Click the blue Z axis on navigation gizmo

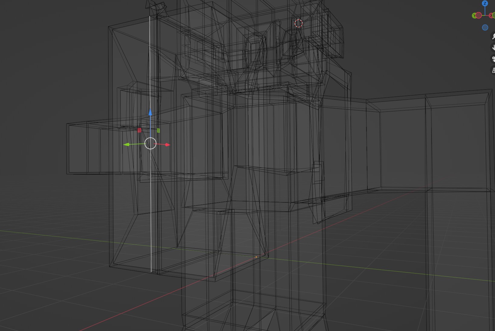coord(485,3)
